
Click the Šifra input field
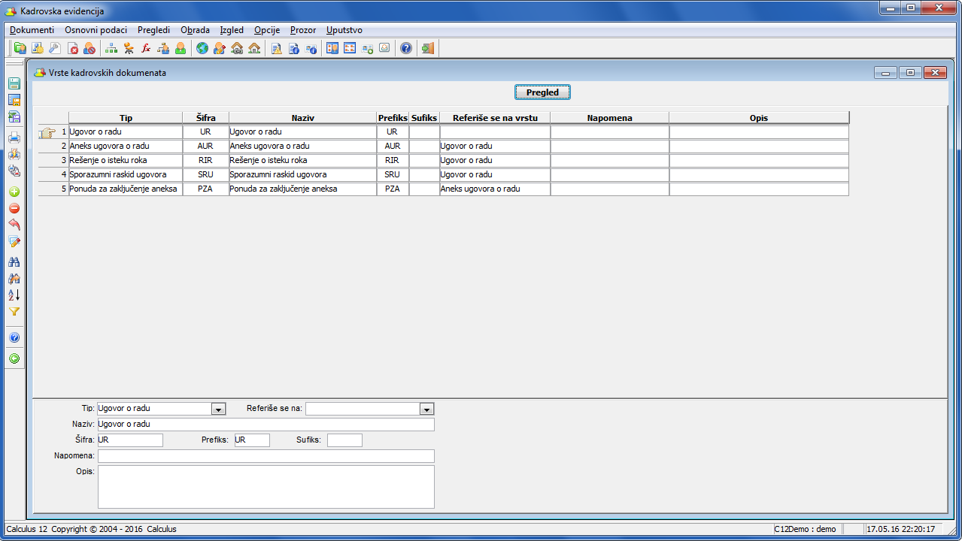130,440
